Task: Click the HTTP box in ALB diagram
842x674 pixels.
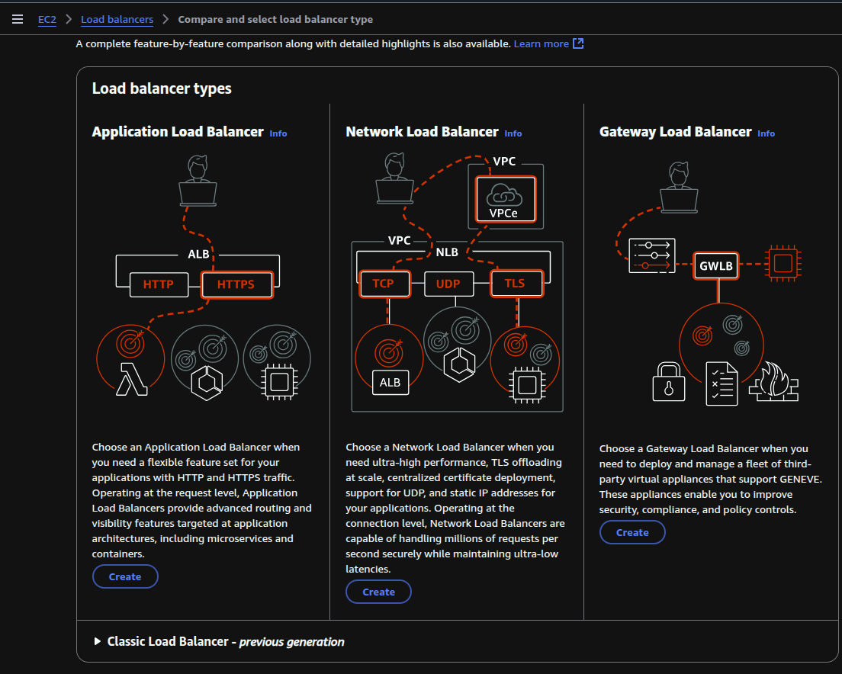Action: pos(159,284)
